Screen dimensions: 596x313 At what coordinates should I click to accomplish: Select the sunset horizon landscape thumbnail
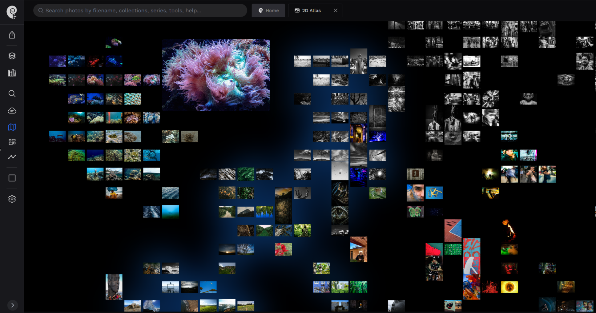pyautogui.click(x=227, y=249)
